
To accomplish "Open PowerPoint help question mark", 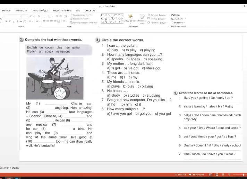I will [244, 7].
